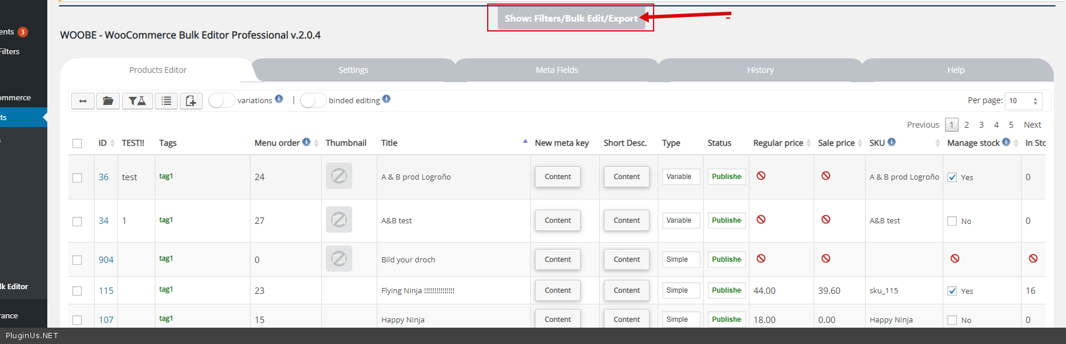The width and height of the screenshot is (1066, 344).
Task: Switch to the Settings tab
Action: point(353,70)
